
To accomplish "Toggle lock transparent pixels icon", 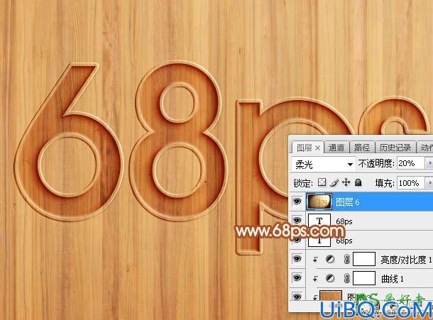I will click(322, 182).
